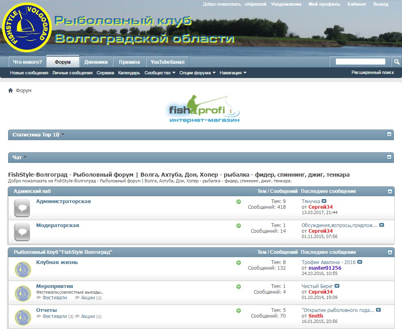
Task: Open the Навигация dropdown menu
Action: tap(233, 73)
